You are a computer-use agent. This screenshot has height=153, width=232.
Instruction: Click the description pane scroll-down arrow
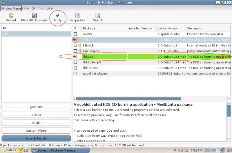[x=229, y=140]
